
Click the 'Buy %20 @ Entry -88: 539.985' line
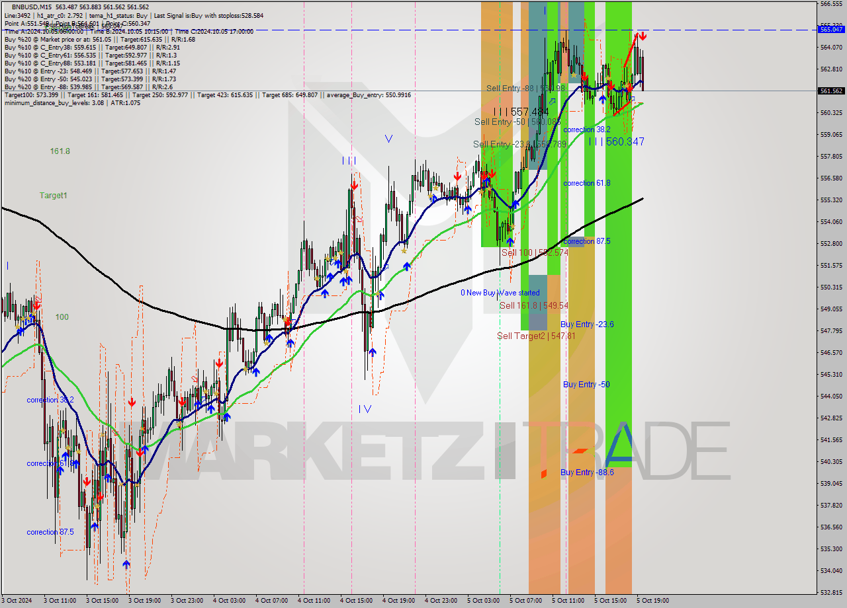point(89,87)
